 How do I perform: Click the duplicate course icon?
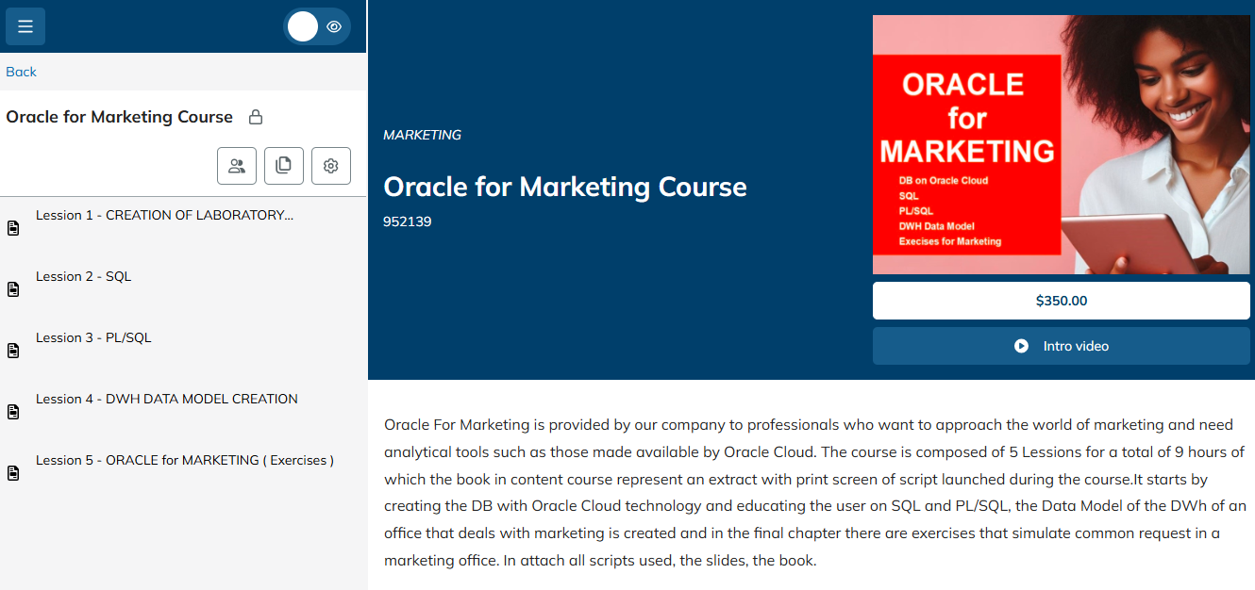284,166
